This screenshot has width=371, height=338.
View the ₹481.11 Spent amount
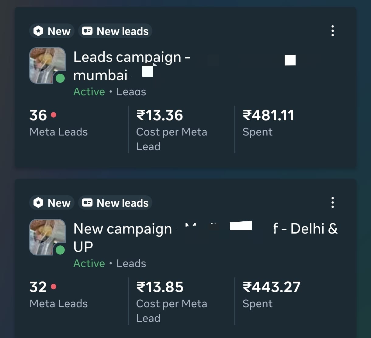268,115
